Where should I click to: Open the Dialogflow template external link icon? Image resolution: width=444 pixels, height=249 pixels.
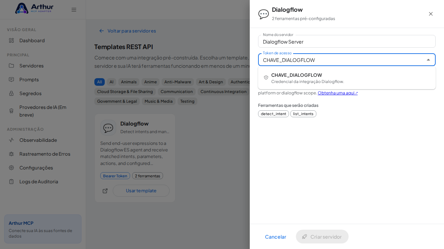coord(105,191)
